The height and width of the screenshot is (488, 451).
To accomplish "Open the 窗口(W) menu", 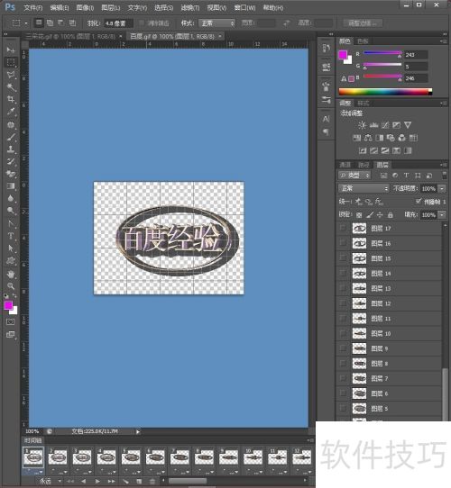I will (x=244, y=7).
